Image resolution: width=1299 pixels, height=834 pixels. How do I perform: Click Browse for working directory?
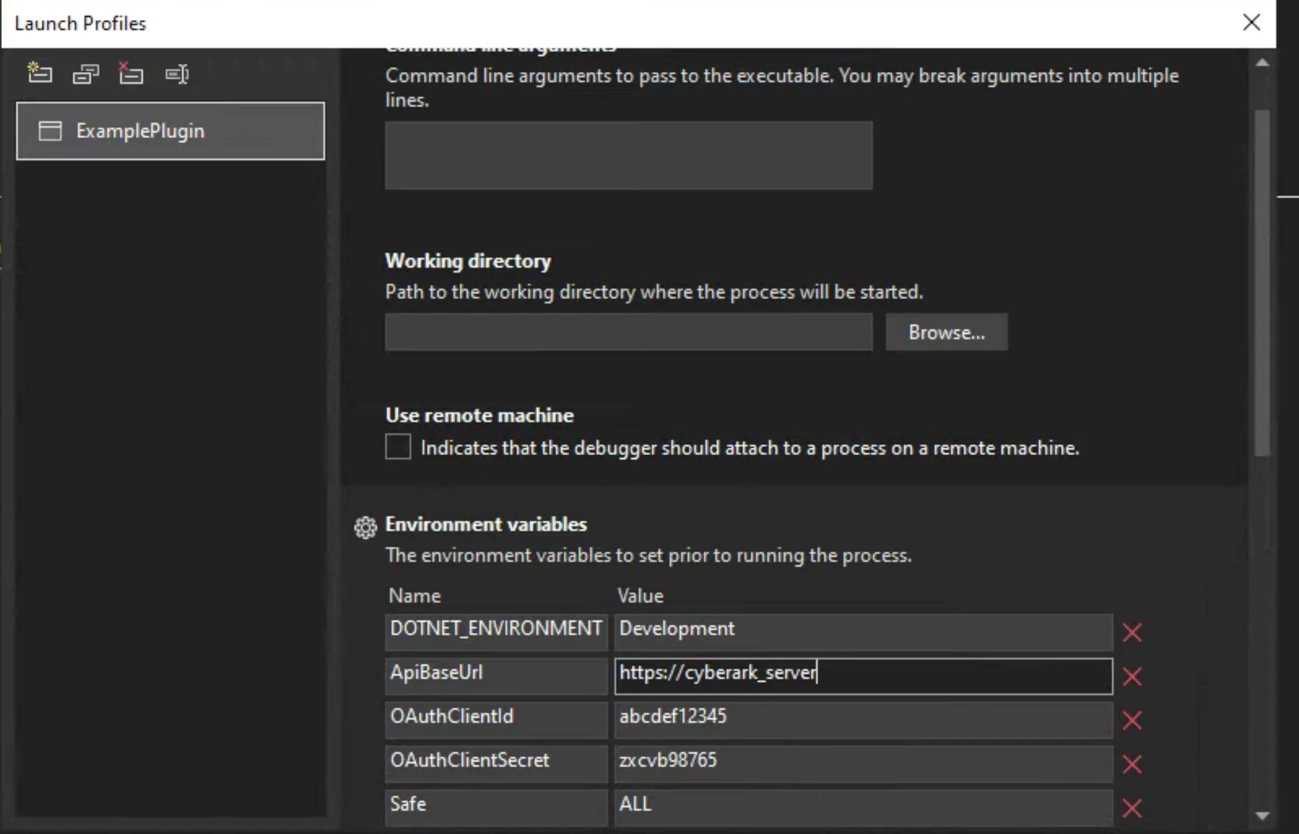pyautogui.click(x=946, y=332)
